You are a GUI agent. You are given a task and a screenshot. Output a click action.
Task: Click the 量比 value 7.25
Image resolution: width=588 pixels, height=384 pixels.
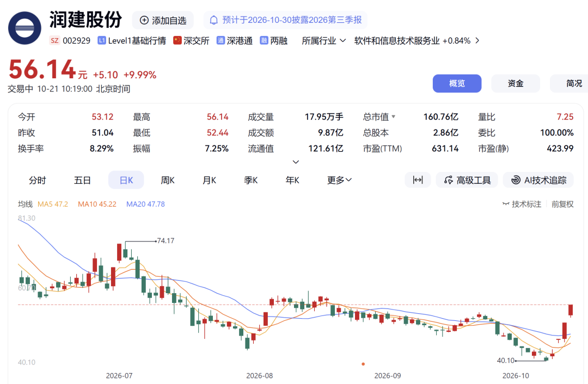click(565, 117)
